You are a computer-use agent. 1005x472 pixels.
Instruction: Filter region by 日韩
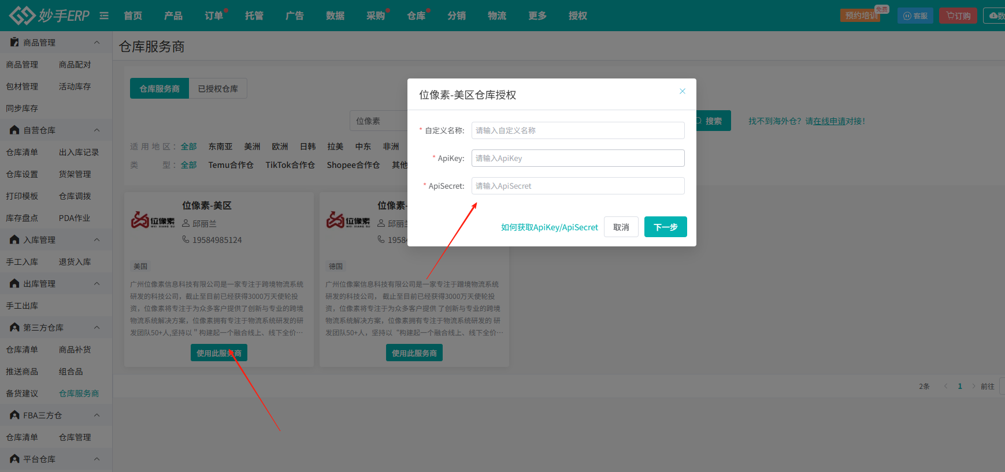tap(307, 147)
